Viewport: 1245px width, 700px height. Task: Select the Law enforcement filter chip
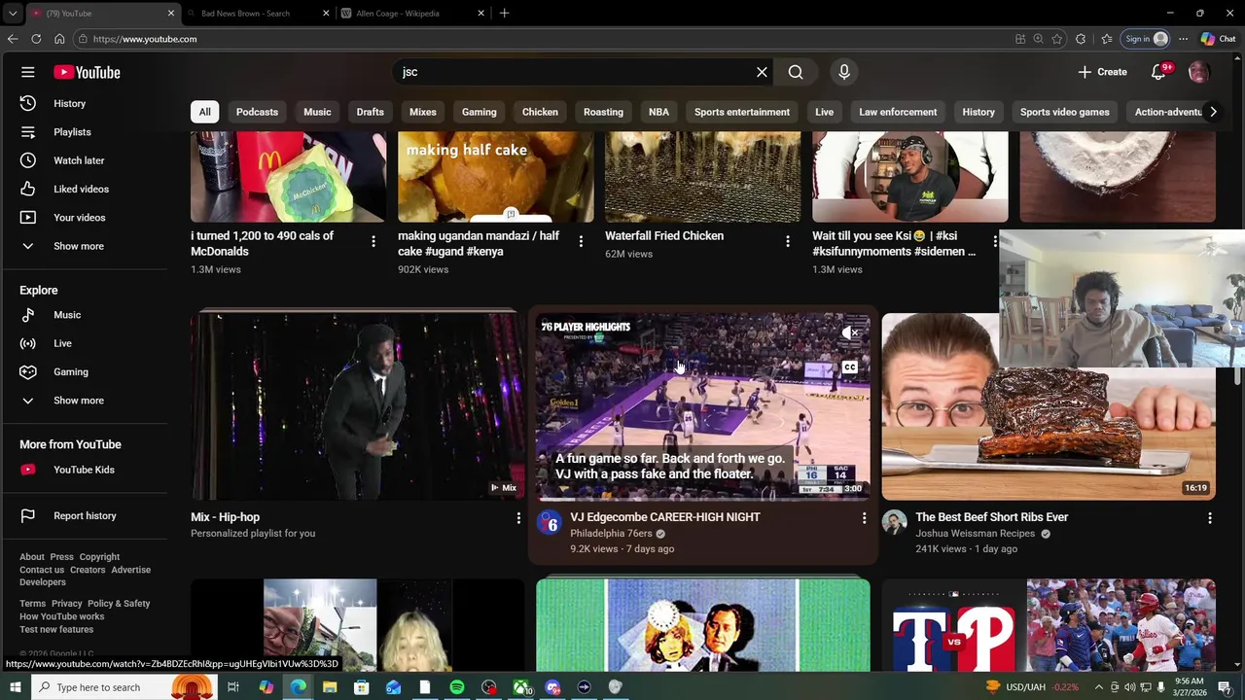(898, 112)
